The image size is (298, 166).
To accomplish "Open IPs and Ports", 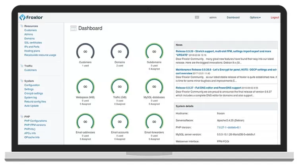I will [x=32, y=47].
